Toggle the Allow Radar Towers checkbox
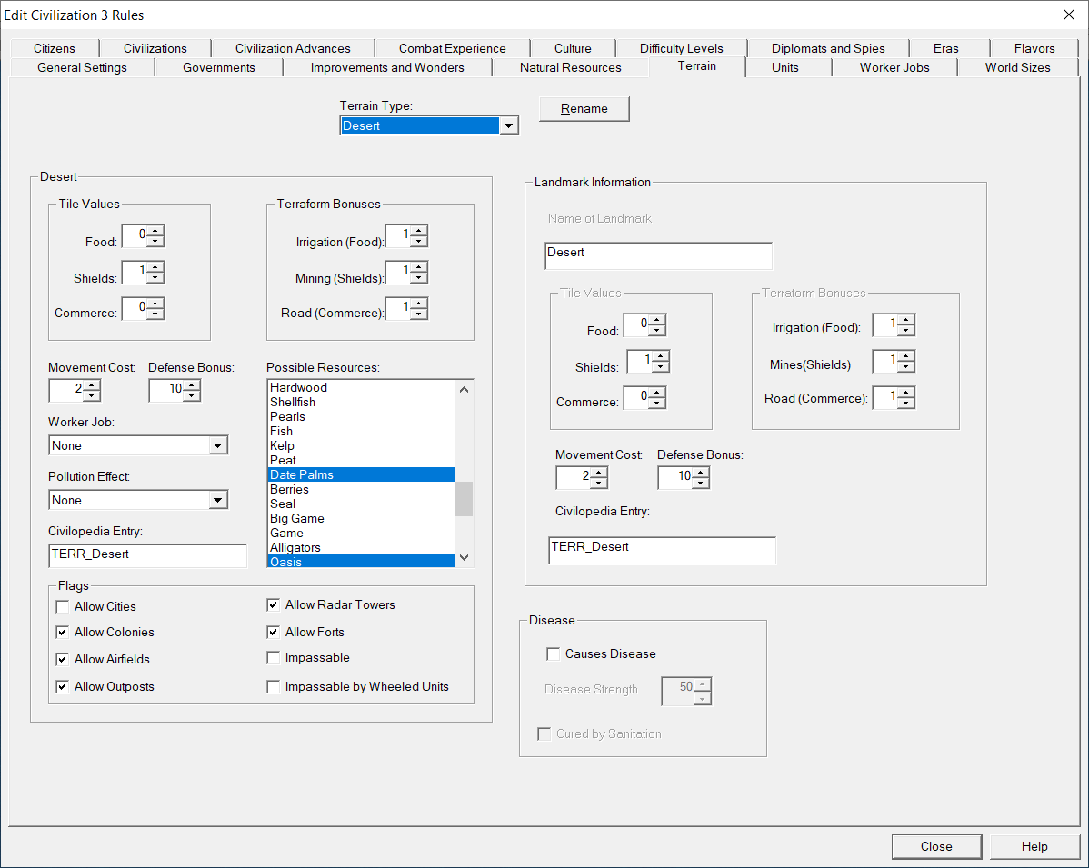Viewport: 1089px width, 868px height. point(273,604)
